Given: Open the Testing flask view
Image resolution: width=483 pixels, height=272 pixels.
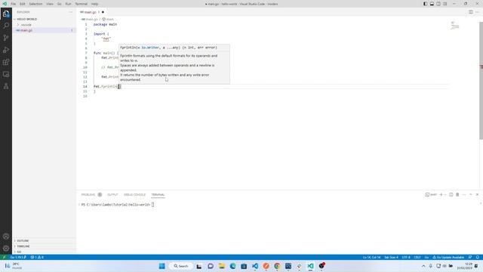Looking at the screenshot, I should click(6, 86).
